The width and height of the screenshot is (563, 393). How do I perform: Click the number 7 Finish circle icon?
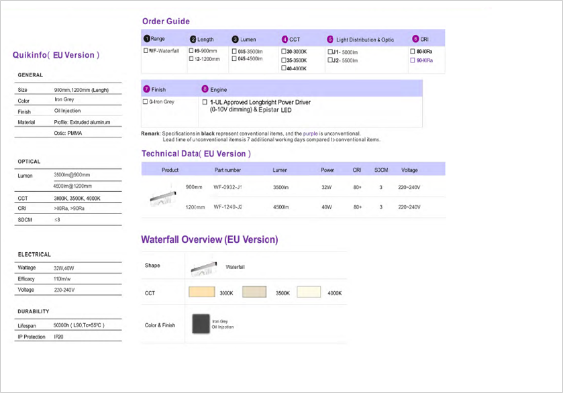pos(146,89)
